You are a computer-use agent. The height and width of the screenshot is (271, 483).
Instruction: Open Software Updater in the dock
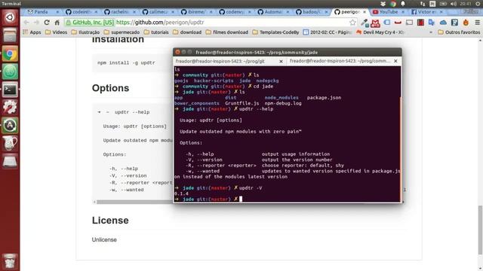(10, 125)
